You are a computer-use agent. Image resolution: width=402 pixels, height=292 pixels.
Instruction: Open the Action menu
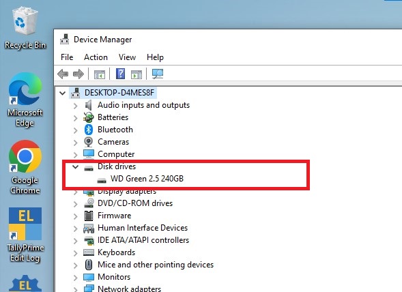(x=96, y=57)
